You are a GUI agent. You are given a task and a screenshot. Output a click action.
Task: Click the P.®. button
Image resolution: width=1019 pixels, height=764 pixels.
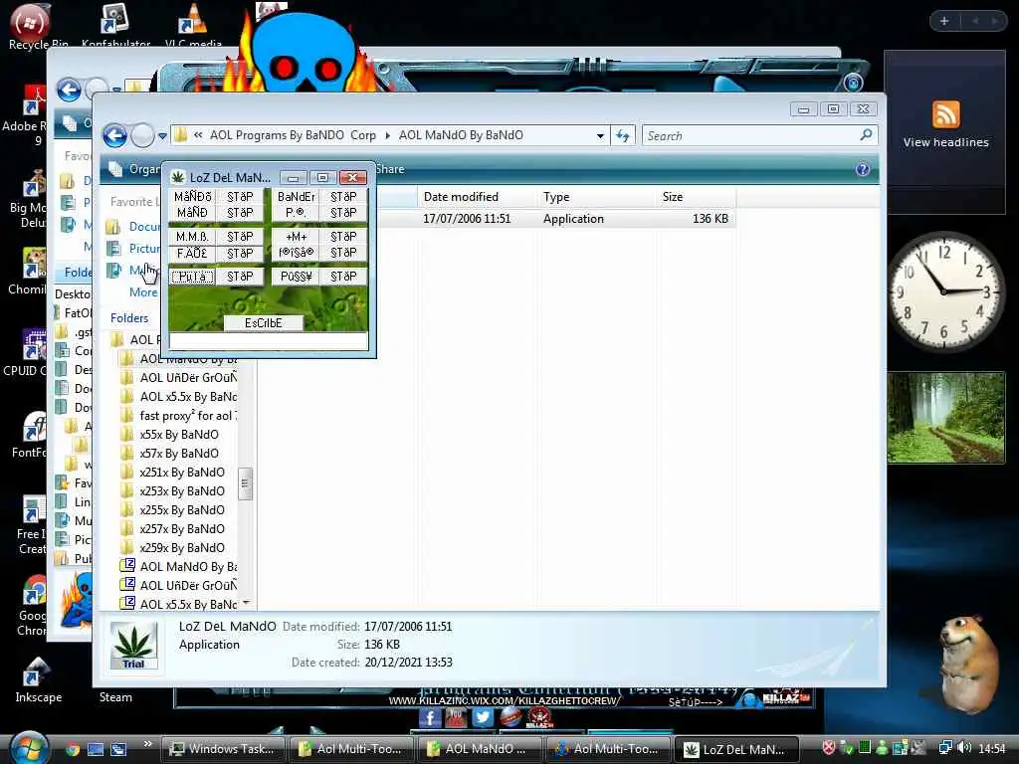click(296, 213)
